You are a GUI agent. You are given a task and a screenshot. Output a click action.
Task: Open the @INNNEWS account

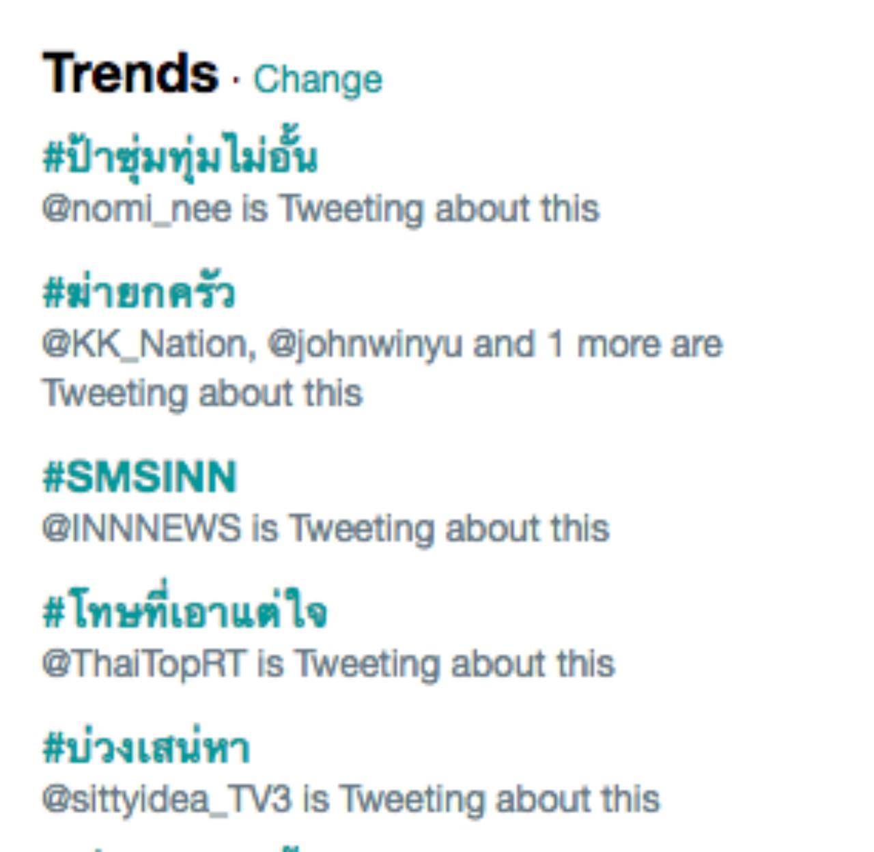pos(142,528)
